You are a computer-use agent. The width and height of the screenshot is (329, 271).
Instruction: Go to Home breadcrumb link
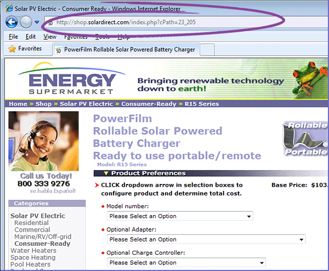(x=18, y=104)
